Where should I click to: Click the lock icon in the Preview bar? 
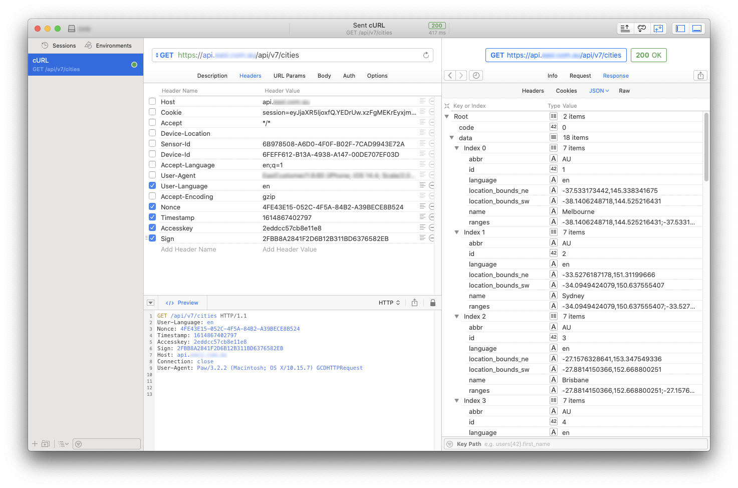point(433,303)
